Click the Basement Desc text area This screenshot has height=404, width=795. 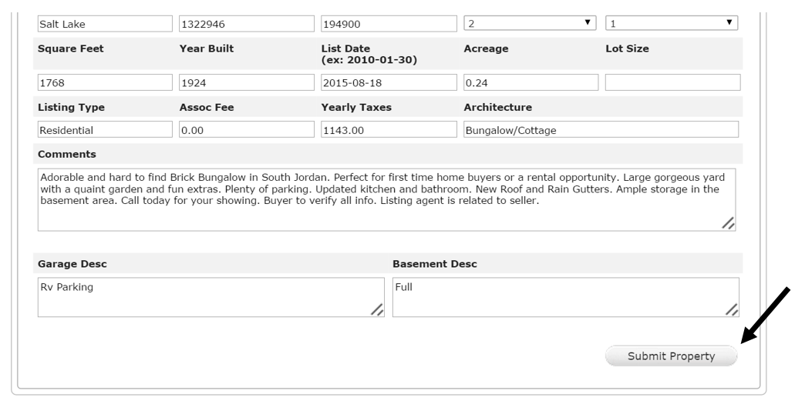click(566, 297)
